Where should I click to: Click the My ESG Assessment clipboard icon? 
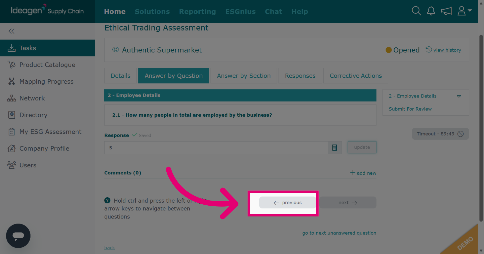(x=12, y=132)
